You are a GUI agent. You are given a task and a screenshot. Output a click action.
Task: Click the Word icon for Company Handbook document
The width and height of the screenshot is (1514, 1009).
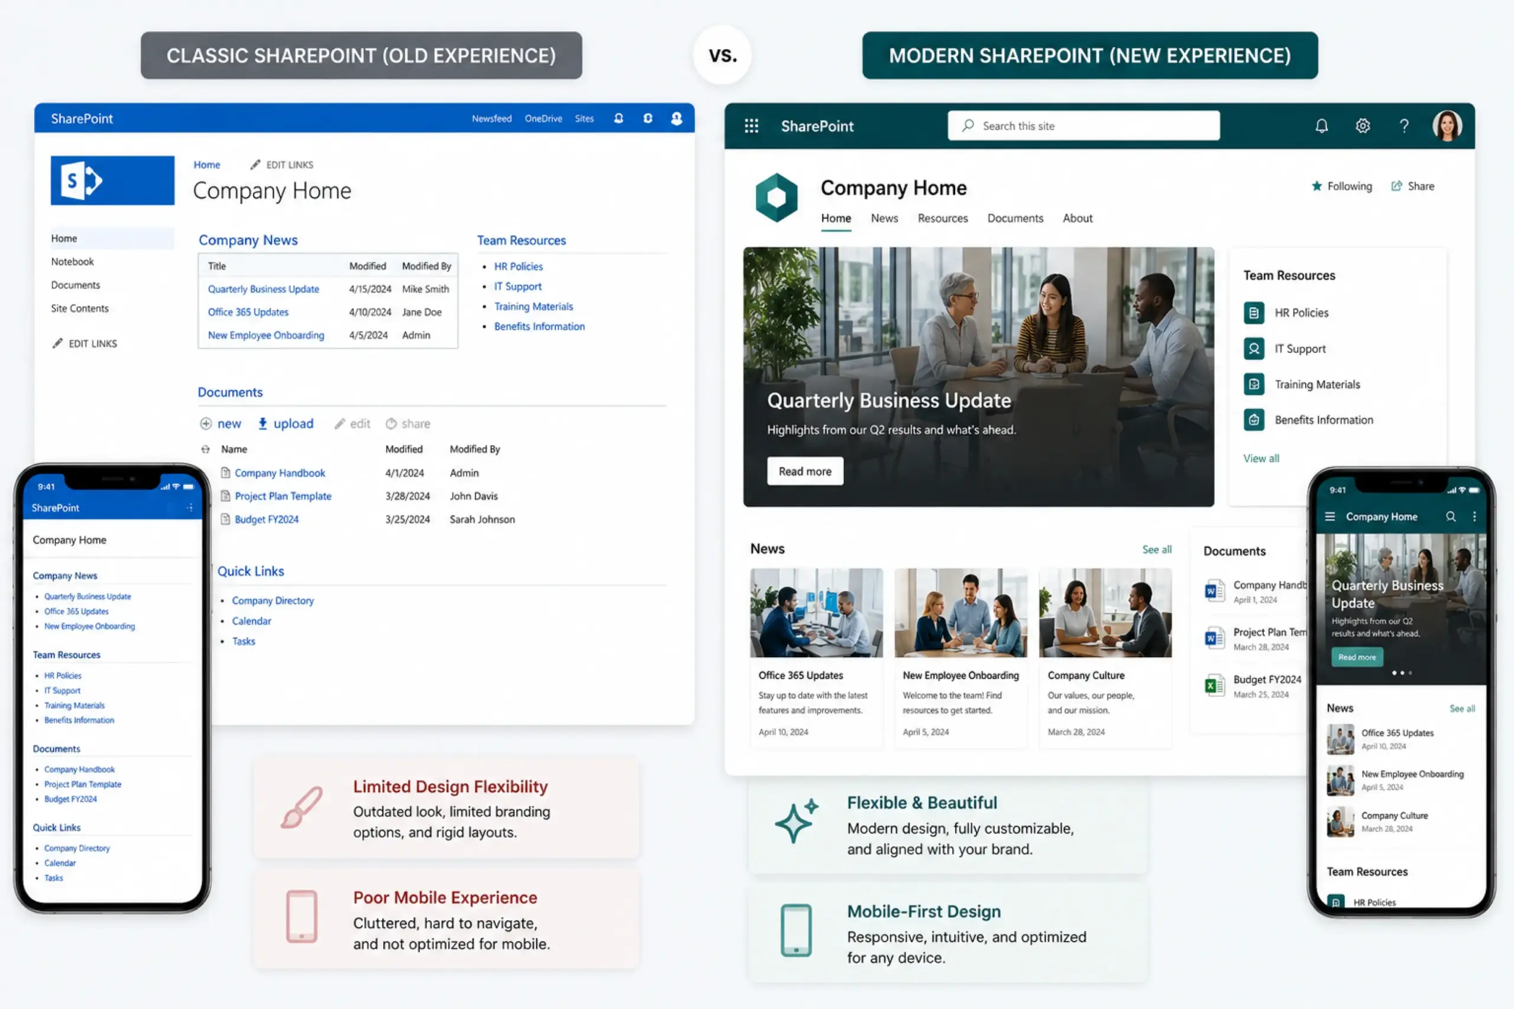1214,591
